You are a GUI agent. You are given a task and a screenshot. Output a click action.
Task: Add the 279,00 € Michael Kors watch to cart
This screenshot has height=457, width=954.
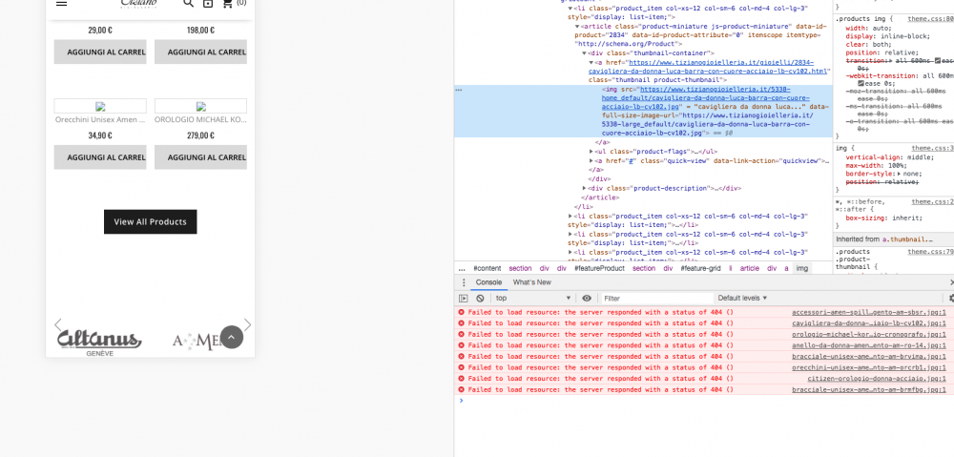(200, 157)
